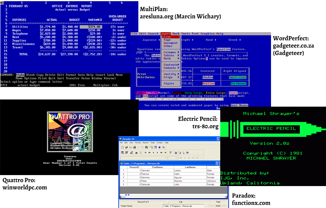The width and height of the screenshot is (326, 208).
Task: Jump to First Record in Paradox
Action: pos(146,152)
